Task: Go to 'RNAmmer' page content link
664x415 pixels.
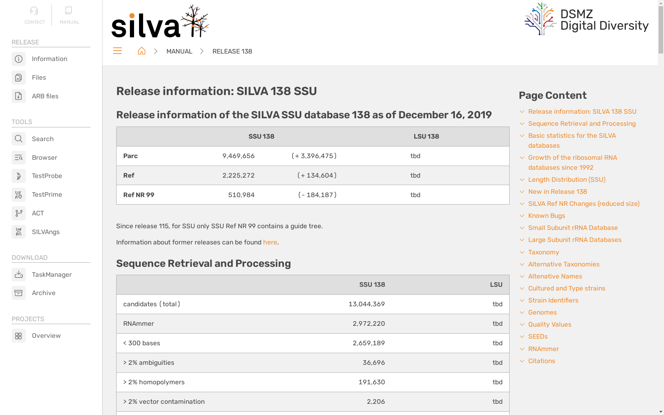Action: pyautogui.click(x=543, y=349)
